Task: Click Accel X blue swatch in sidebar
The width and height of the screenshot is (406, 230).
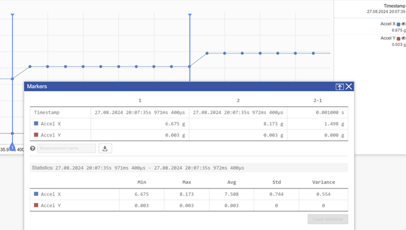Action: tap(398, 24)
